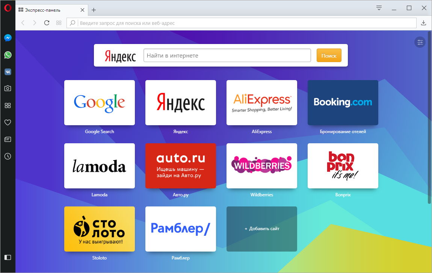Click the Bonprix caption text

[343, 195]
